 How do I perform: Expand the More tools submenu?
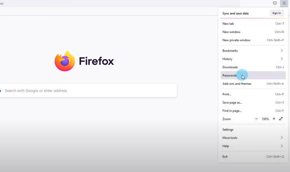pos(253,138)
